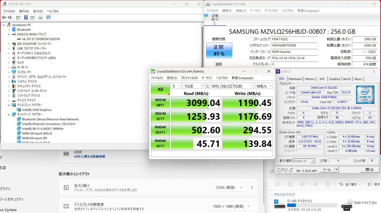The height and width of the screenshot is (213, 381).
Task: Open the Bench tab in CPU-Z
Action: pyautogui.click(x=347, y=79)
